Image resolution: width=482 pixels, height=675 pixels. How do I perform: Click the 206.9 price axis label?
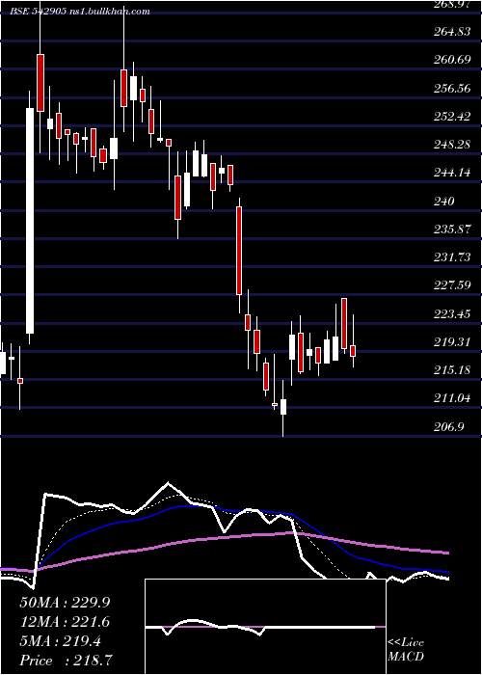tap(448, 426)
